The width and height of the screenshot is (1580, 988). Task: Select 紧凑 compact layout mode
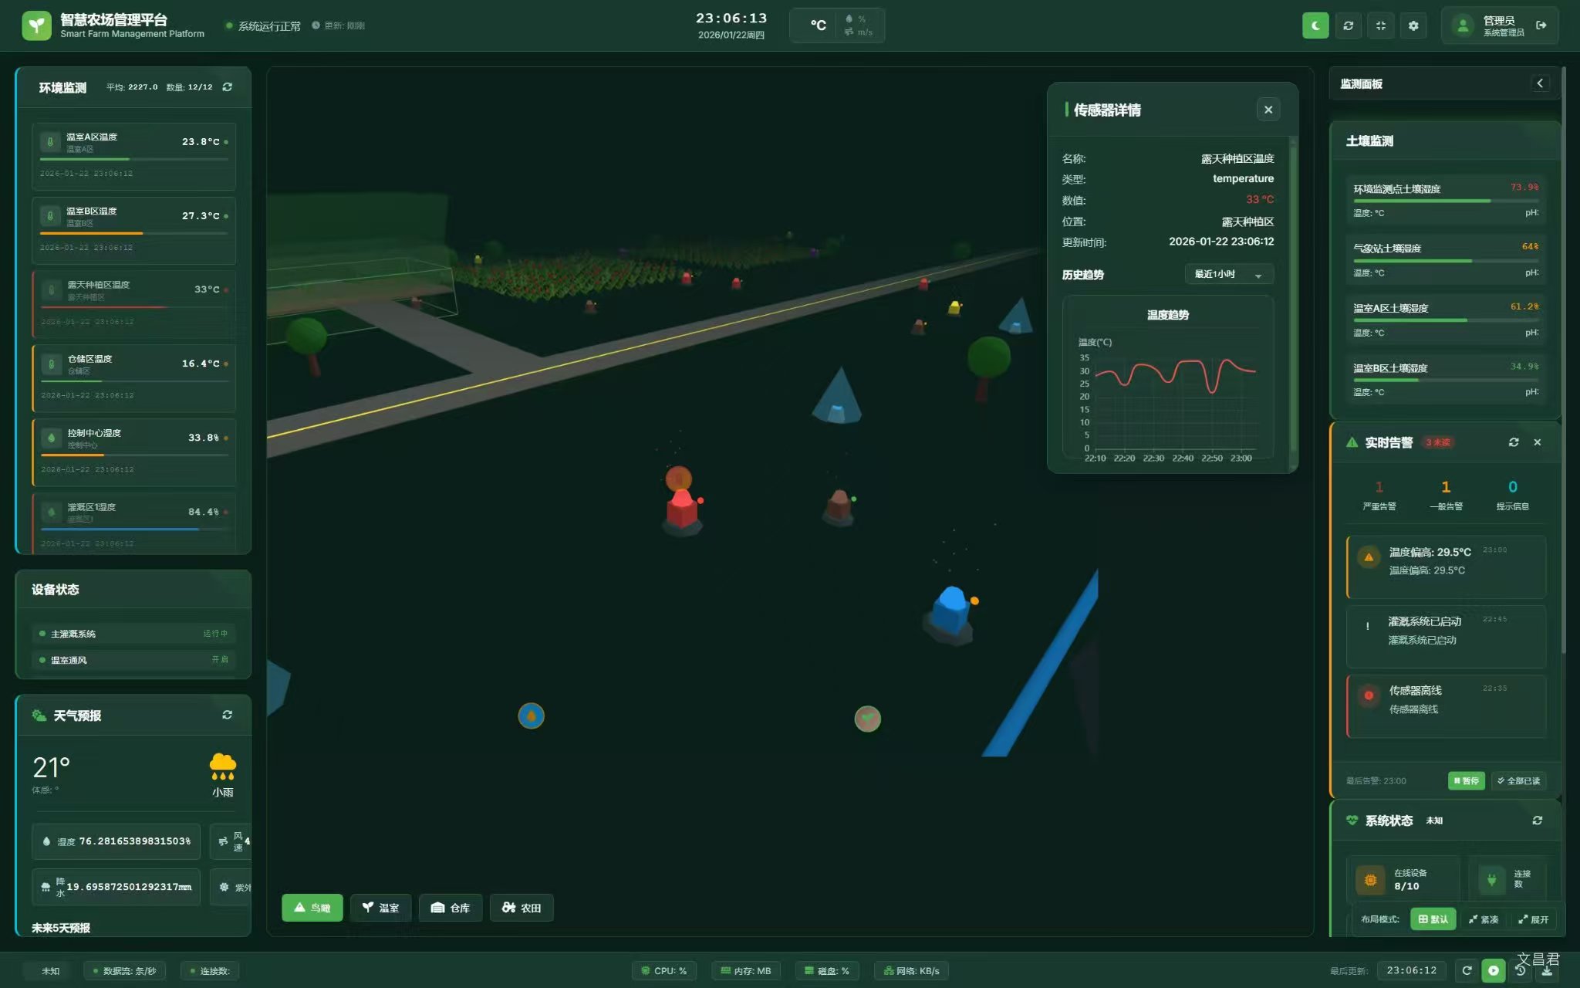1484,919
